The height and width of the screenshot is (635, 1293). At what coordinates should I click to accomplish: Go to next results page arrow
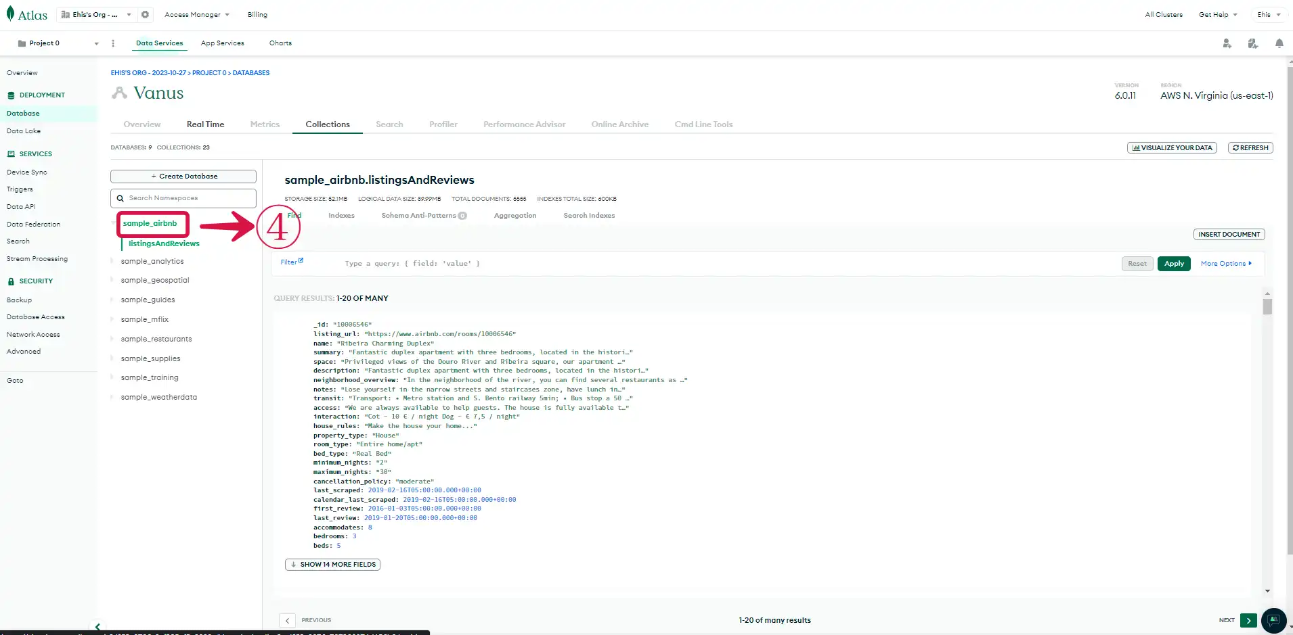(x=1249, y=620)
